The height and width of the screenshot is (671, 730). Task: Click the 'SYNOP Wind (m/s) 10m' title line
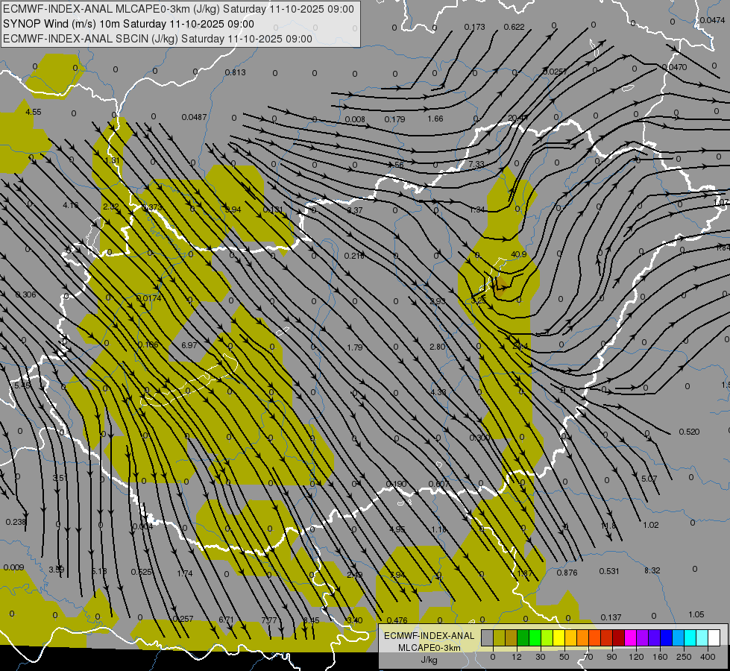click(128, 24)
